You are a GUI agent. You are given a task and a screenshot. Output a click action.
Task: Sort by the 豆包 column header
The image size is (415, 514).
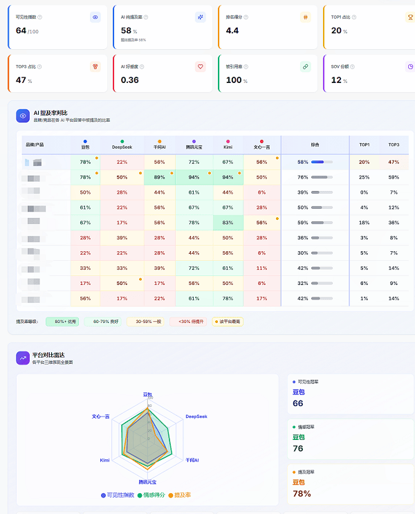pos(85,145)
